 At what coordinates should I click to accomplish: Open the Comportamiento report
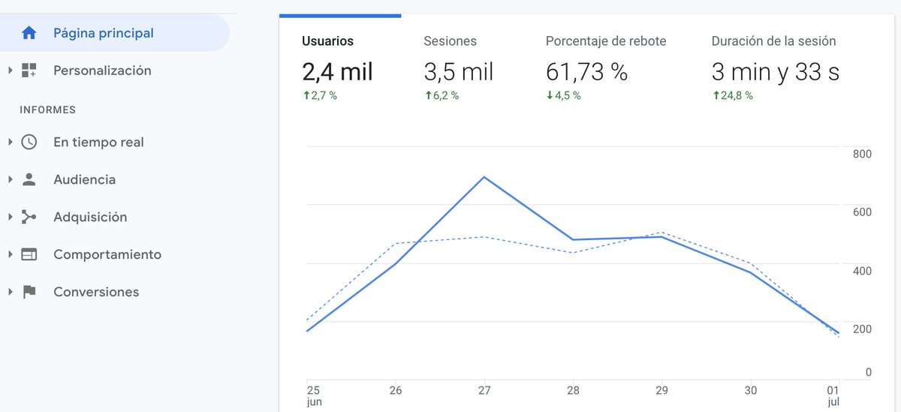[x=107, y=254]
